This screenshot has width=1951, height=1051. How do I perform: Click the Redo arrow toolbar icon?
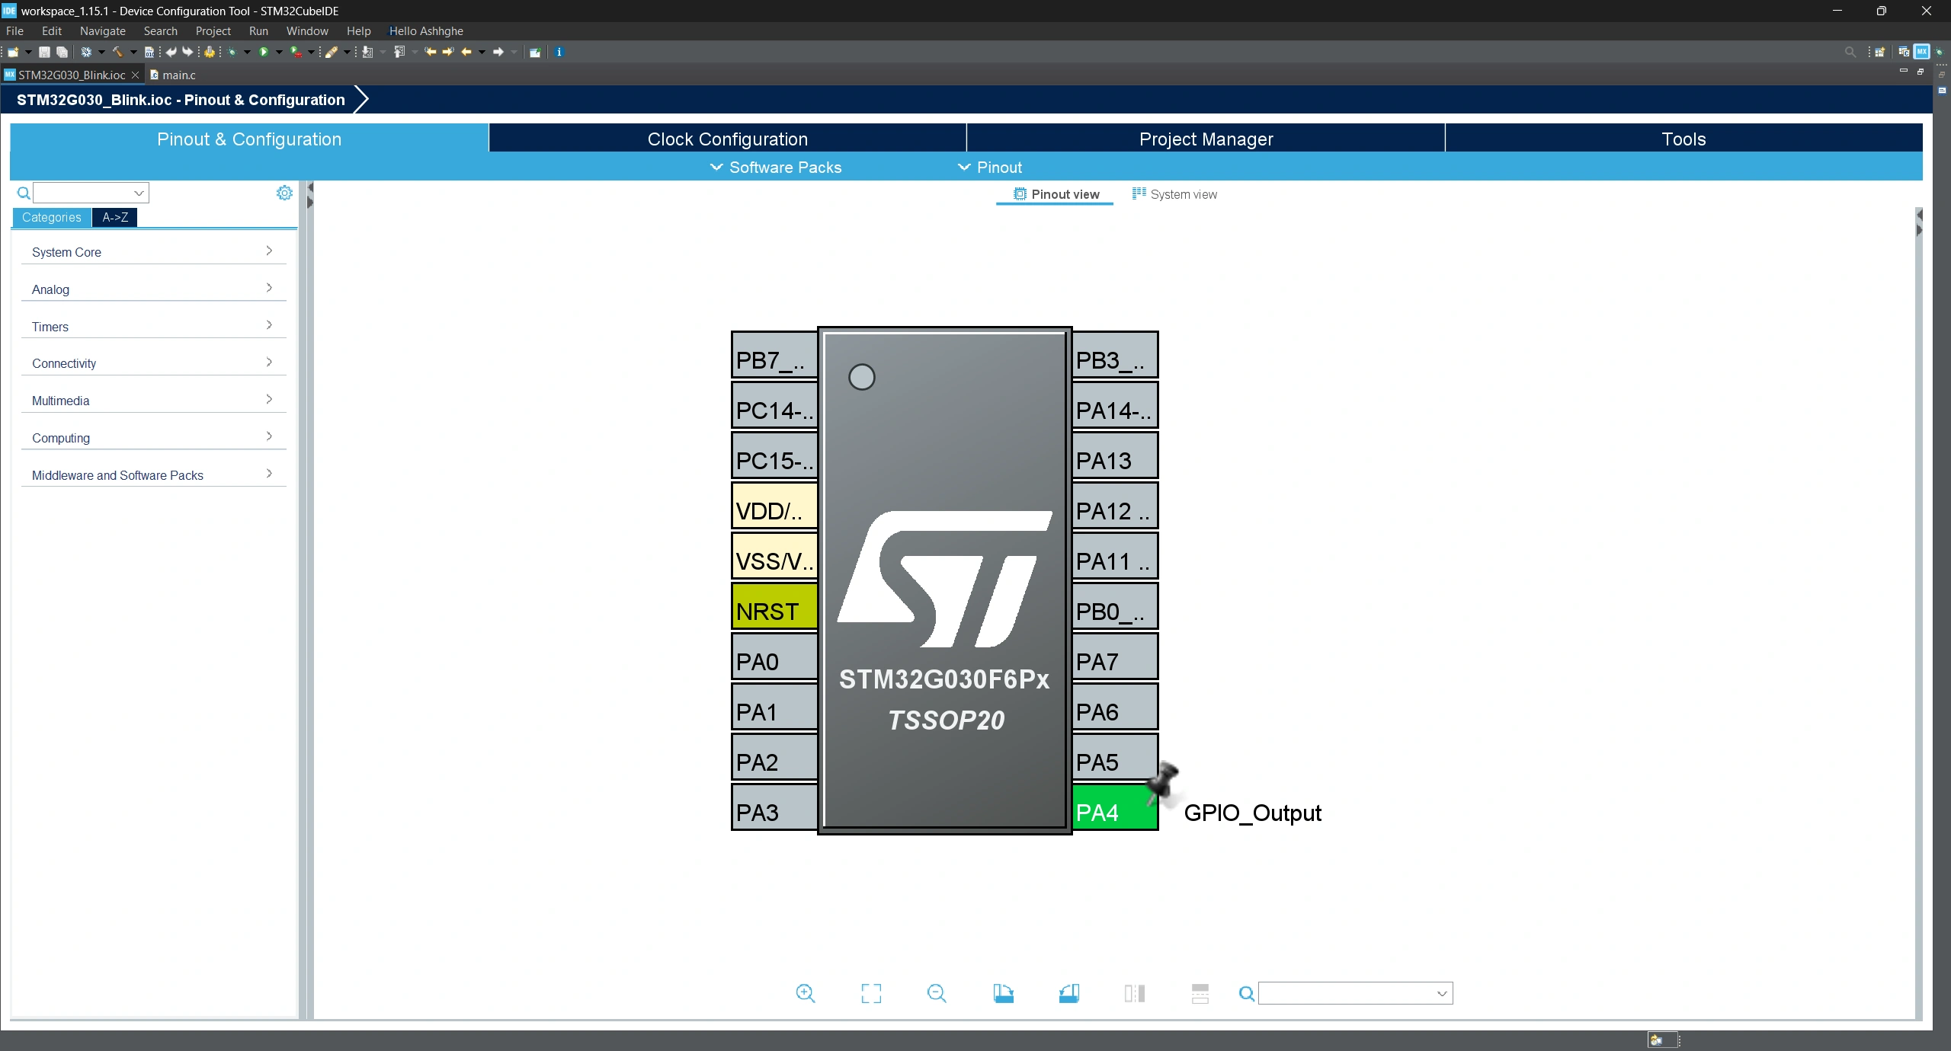pos(187,52)
